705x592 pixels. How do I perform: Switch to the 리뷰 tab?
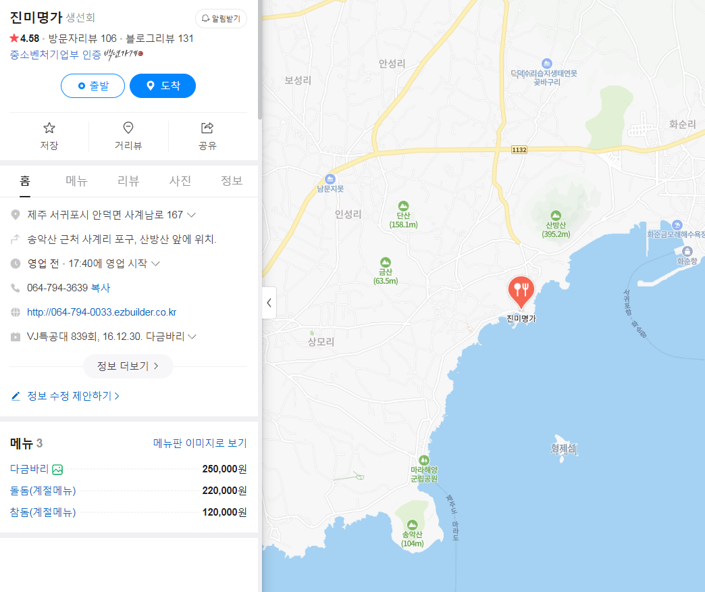(128, 181)
